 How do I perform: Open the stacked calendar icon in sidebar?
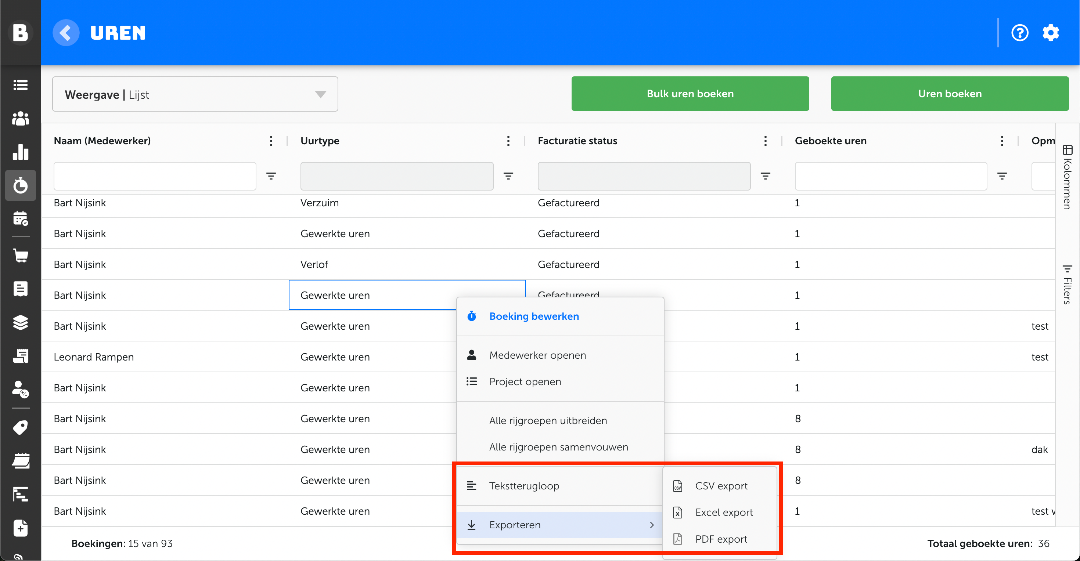click(x=20, y=461)
